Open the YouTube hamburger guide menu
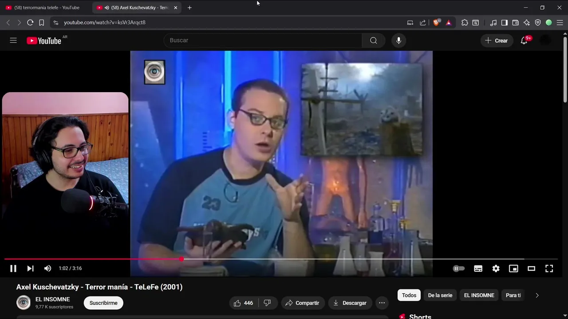The width and height of the screenshot is (568, 319). (13, 40)
